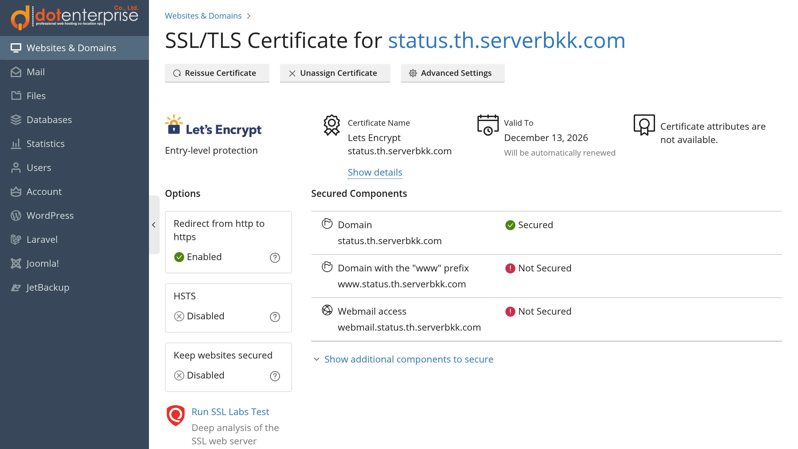Click the dotenterprise logo
Viewport: 798px width, 449px height.
click(x=74, y=17)
